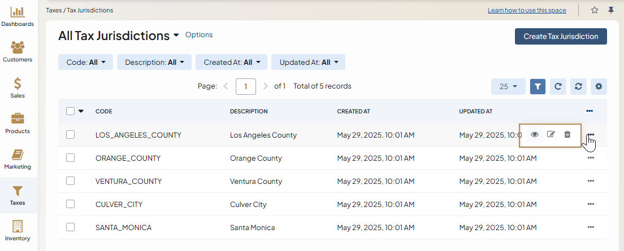Open the row actions ellipsis for Culver City
624x251 pixels.
[591, 204]
